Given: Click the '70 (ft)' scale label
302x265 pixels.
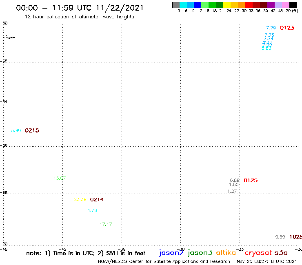Looking at the screenshot, I should tap(292, 11).
